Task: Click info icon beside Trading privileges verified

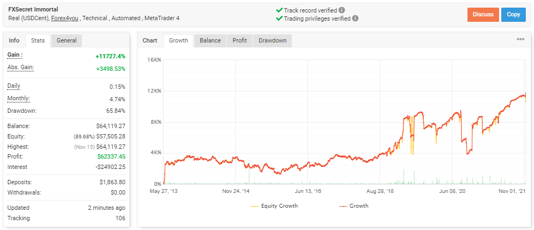Action: click(x=355, y=18)
